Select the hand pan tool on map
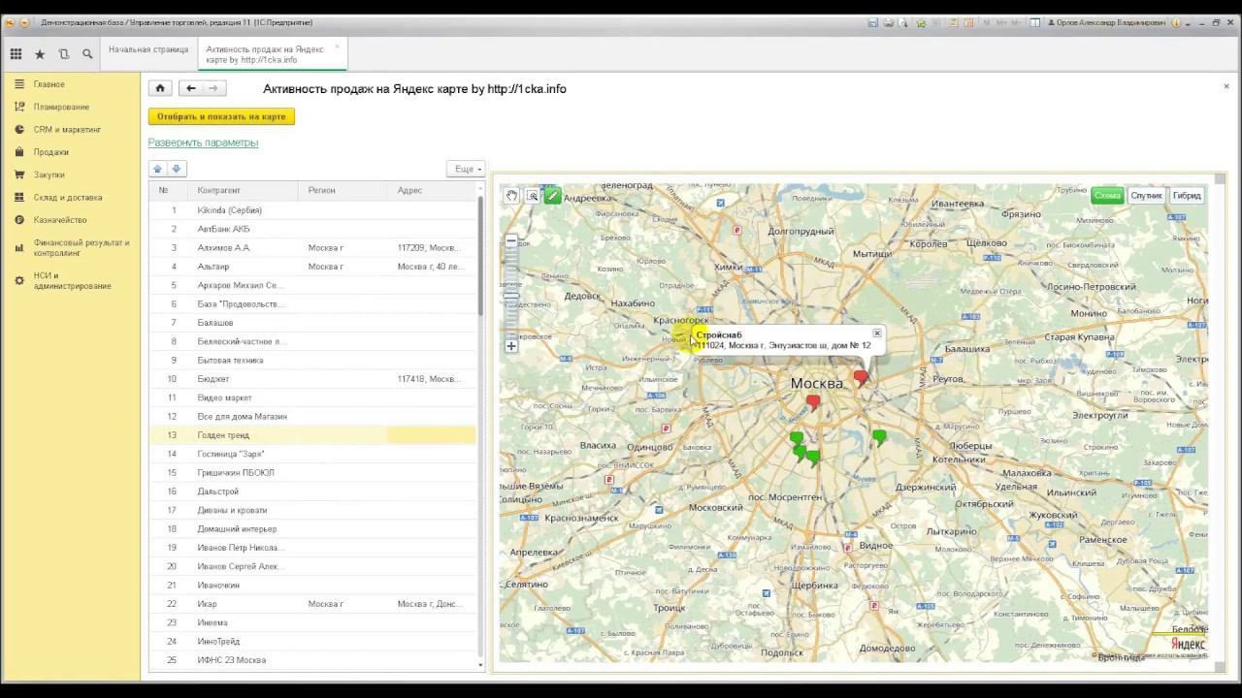This screenshot has width=1242, height=698. [511, 196]
